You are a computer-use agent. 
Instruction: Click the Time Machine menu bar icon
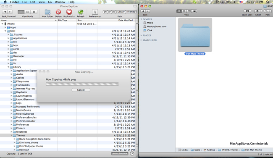coord(206,2)
